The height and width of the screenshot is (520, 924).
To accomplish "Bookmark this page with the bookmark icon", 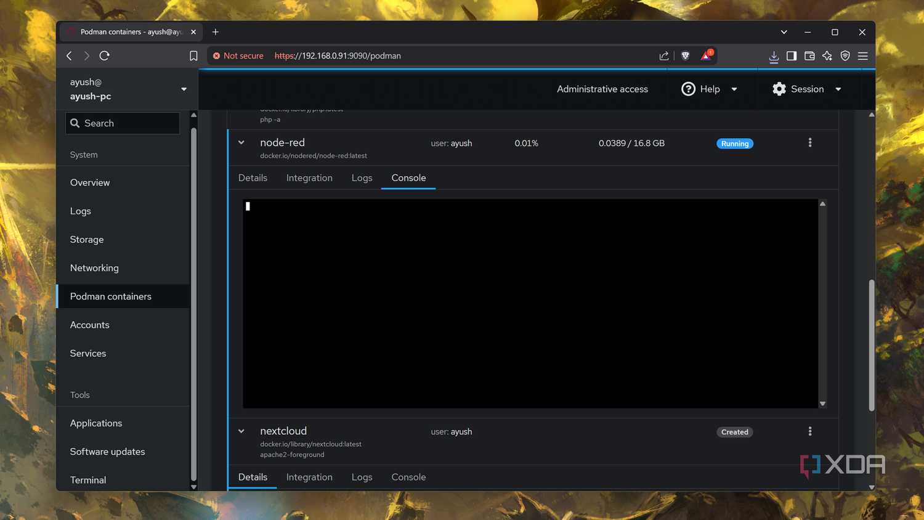I will [193, 55].
